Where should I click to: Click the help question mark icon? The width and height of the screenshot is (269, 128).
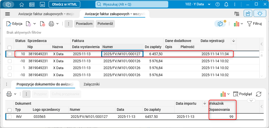(x=217, y=4)
